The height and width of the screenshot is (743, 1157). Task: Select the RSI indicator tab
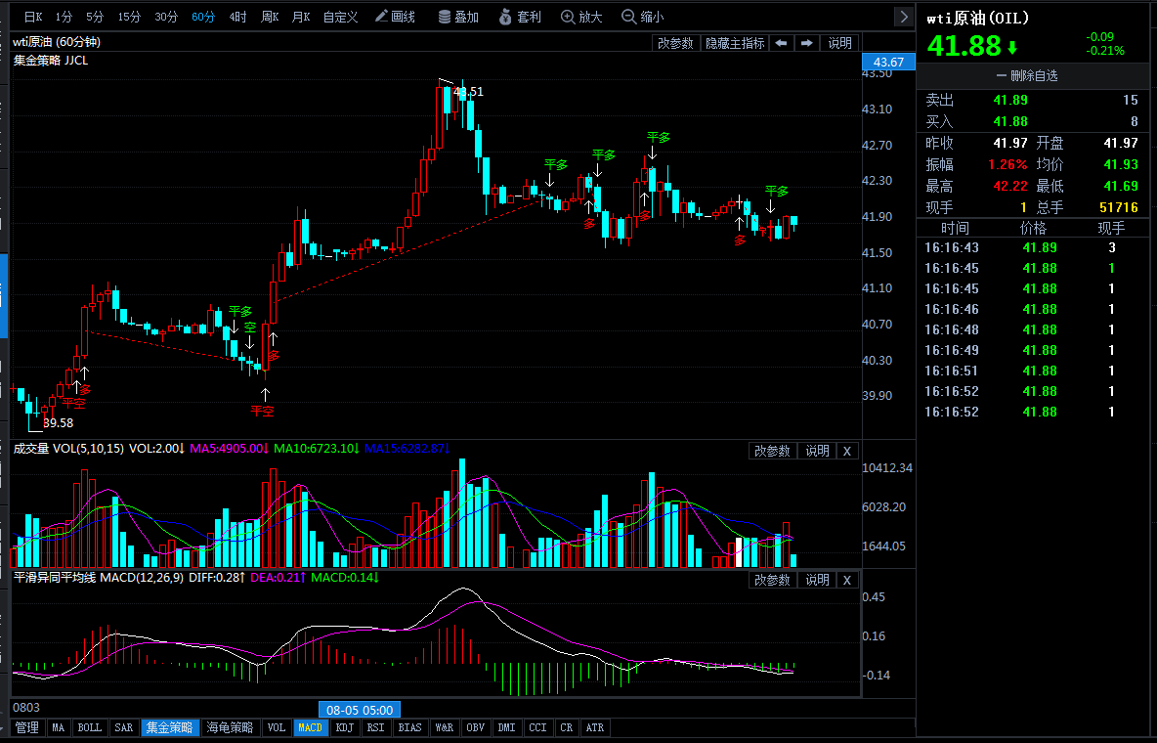(375, 727)
